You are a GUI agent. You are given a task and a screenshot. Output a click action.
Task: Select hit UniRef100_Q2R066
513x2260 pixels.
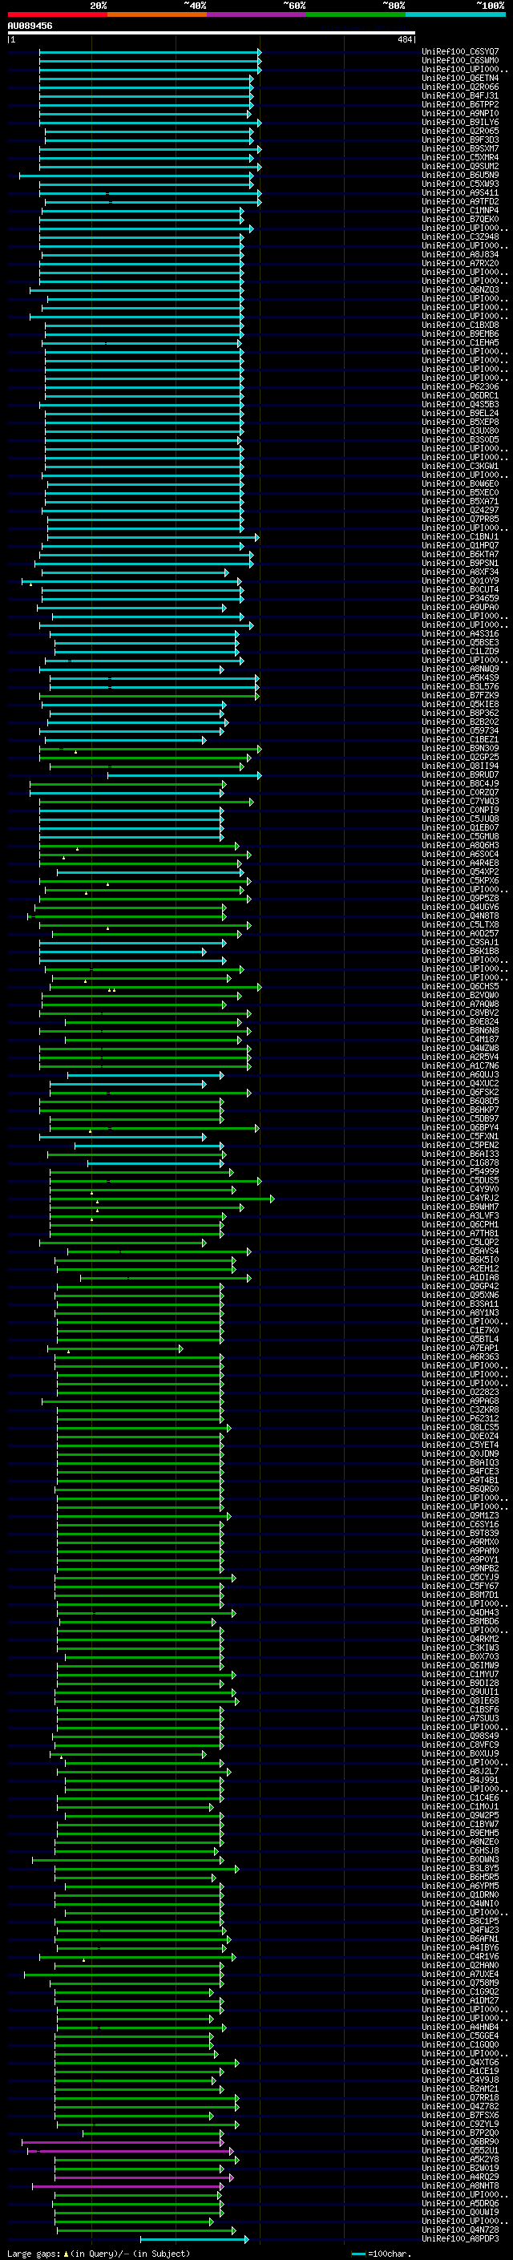[460, 87]
